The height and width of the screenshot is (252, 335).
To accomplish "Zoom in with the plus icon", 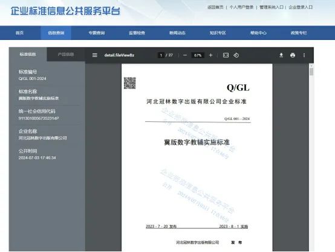I will [x=210, y=55].
